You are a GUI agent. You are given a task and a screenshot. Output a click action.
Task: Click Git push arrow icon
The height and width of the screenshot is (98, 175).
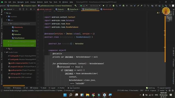[x=141, y=6]
